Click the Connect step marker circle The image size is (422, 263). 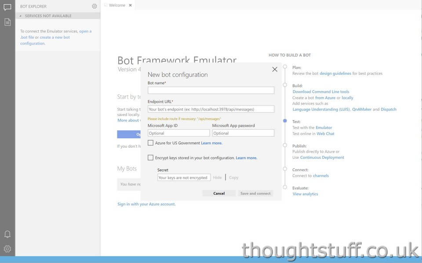(x=285, y=169)
